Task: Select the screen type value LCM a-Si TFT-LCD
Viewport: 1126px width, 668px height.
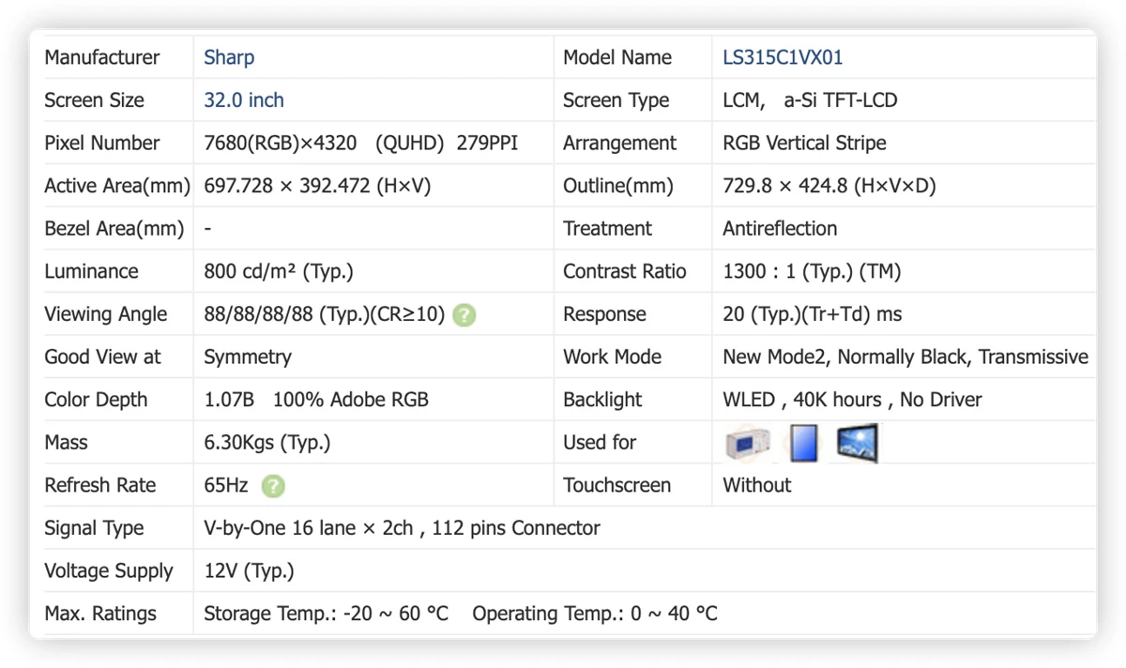Action: point(810,100)
